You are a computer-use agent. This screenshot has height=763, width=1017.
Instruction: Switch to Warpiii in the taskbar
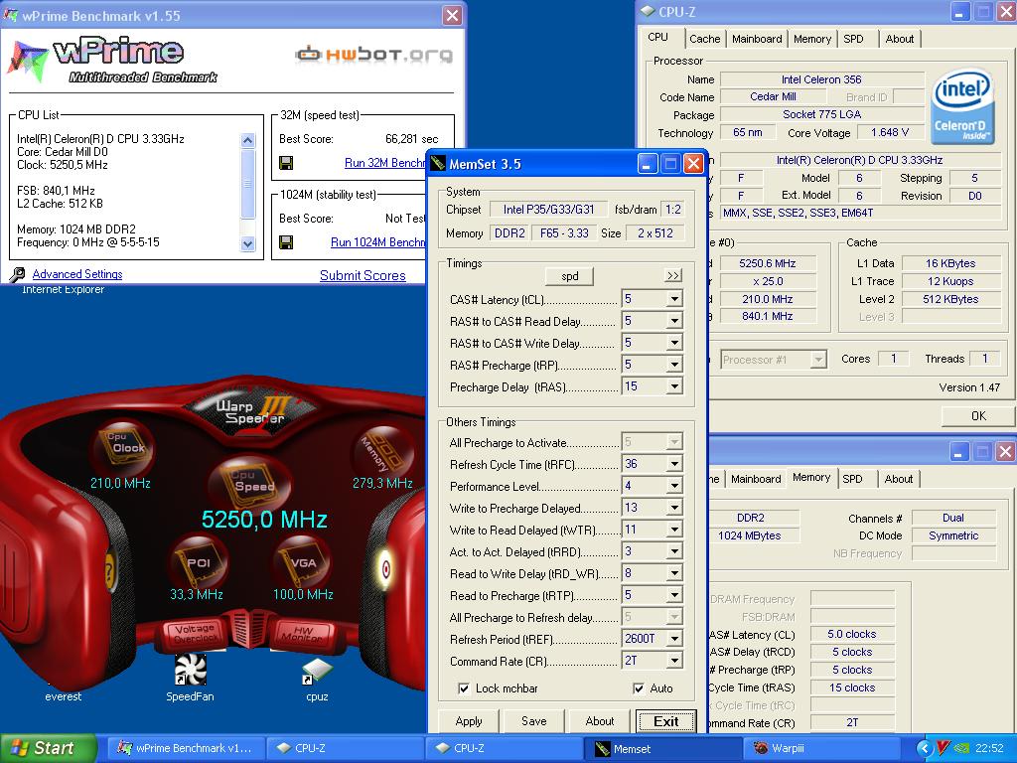tap(819, 749)
